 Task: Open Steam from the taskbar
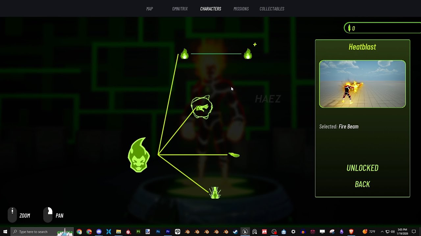235,232
